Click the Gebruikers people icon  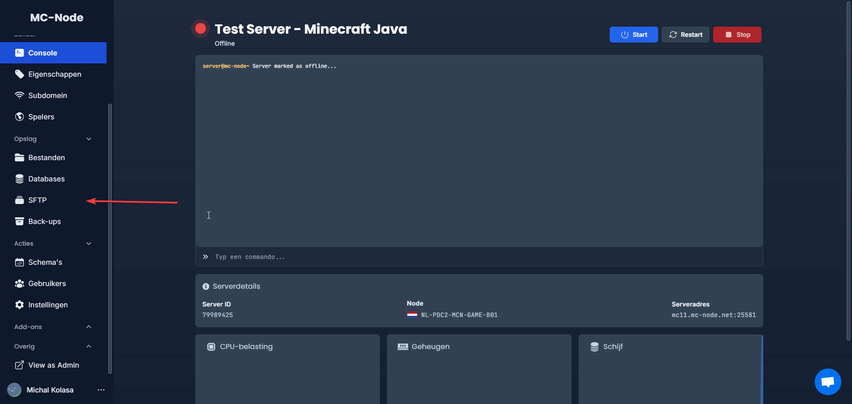20,283
